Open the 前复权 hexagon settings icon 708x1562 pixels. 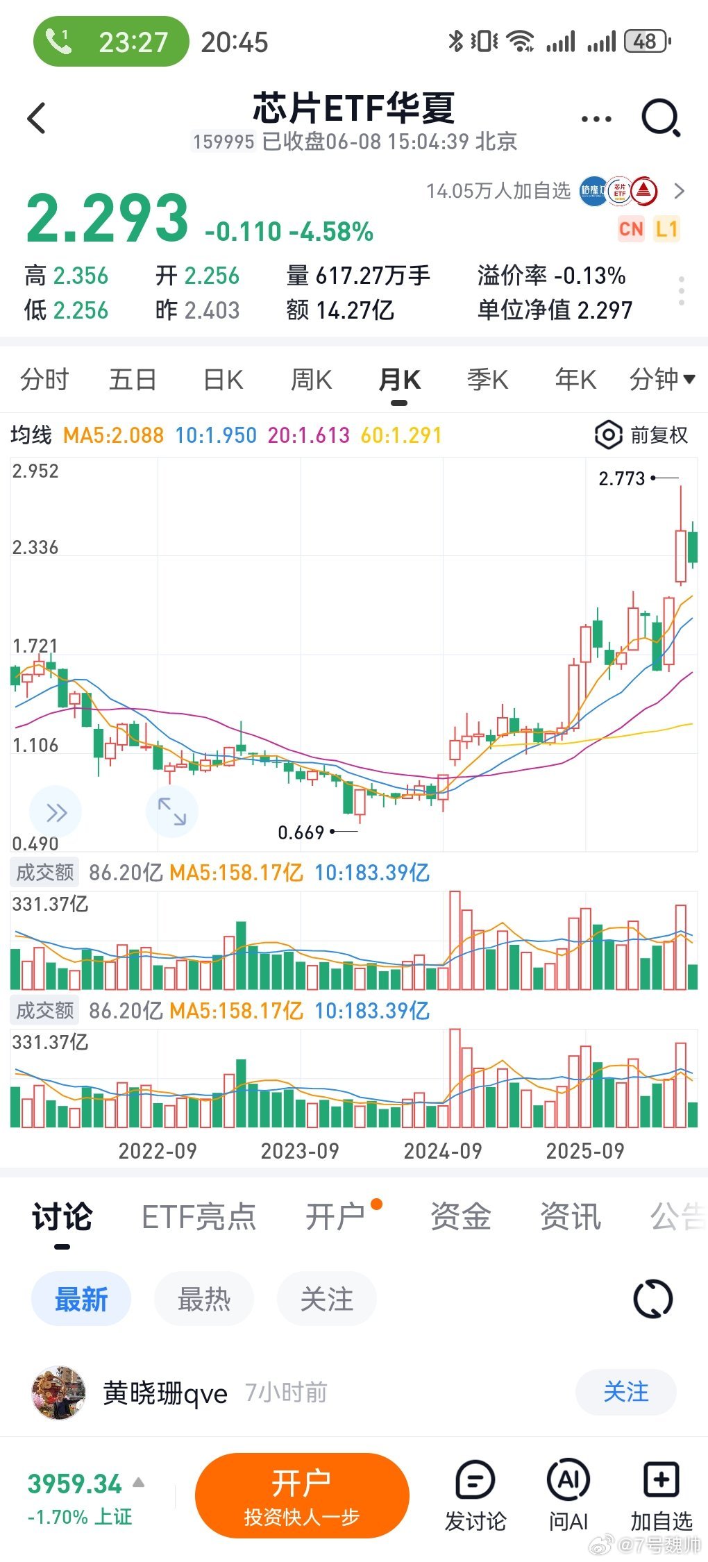coord(608,435)
